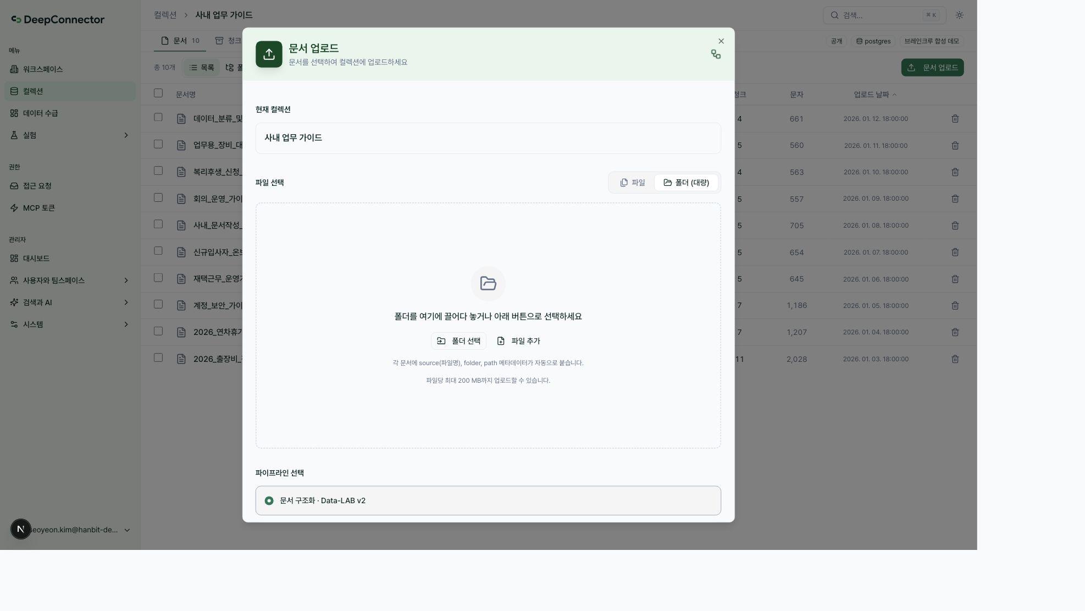Image resolution: width=1085 pixels, height=611 pixels.
Task: Click the postgres badge
Action: (x=873, y=41)
